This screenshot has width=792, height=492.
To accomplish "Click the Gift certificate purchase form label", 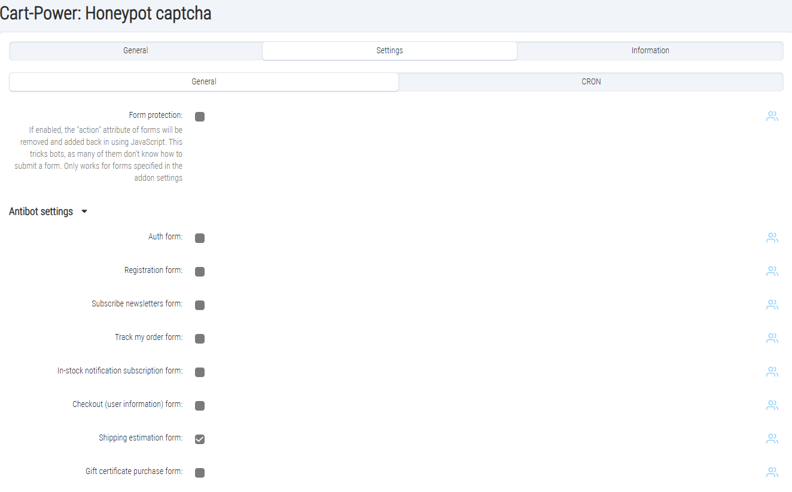I will (x=134, y=471).
